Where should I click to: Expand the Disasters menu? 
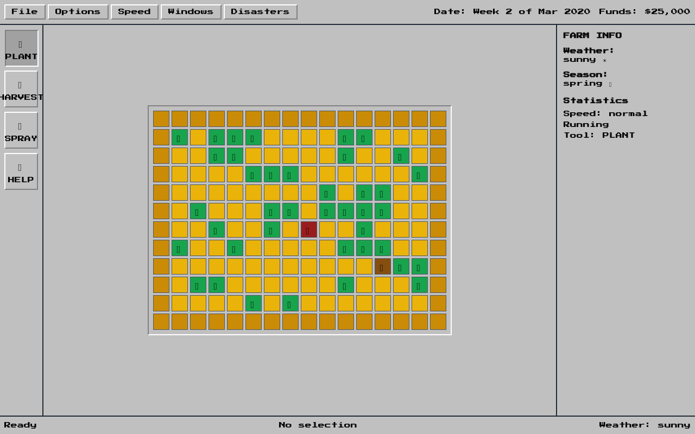260,12
